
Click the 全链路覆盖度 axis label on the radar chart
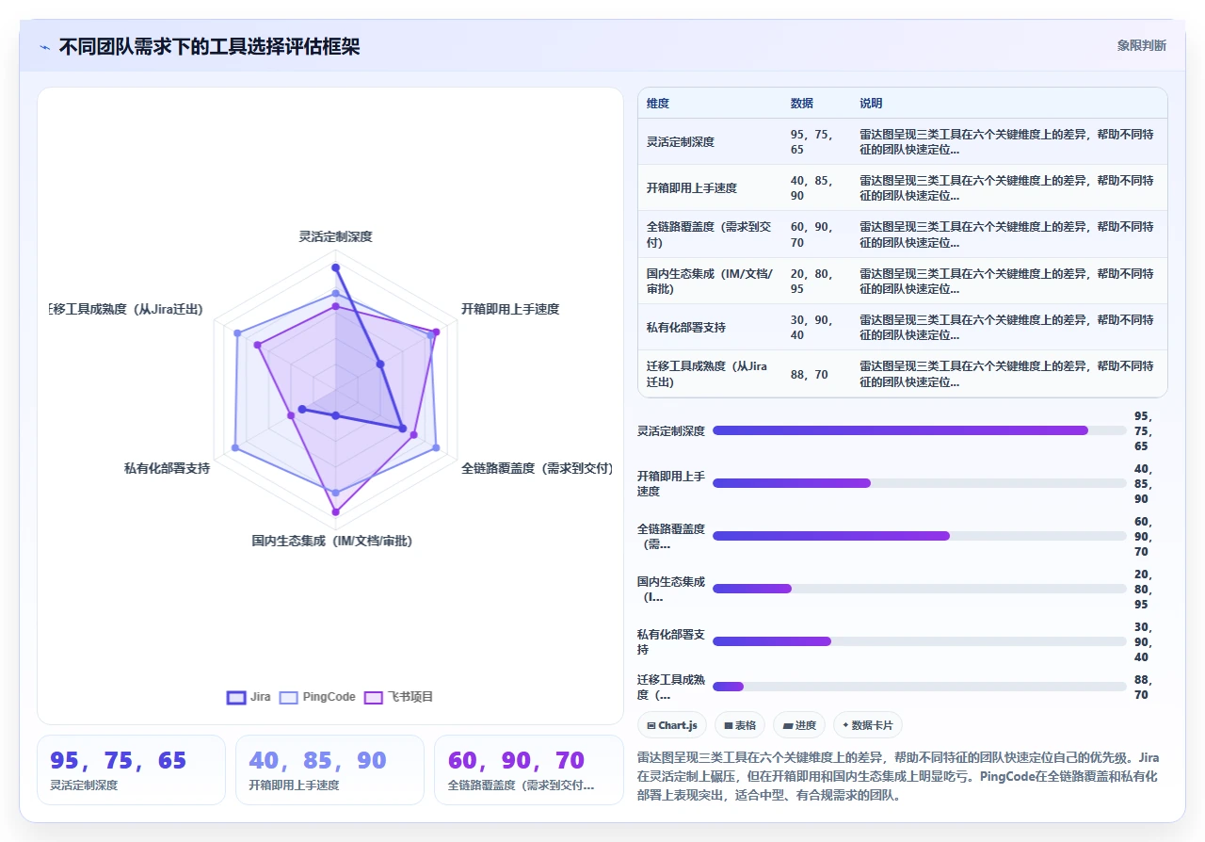tap(537, 468)
